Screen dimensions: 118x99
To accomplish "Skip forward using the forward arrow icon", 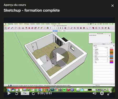I will 33,94.
